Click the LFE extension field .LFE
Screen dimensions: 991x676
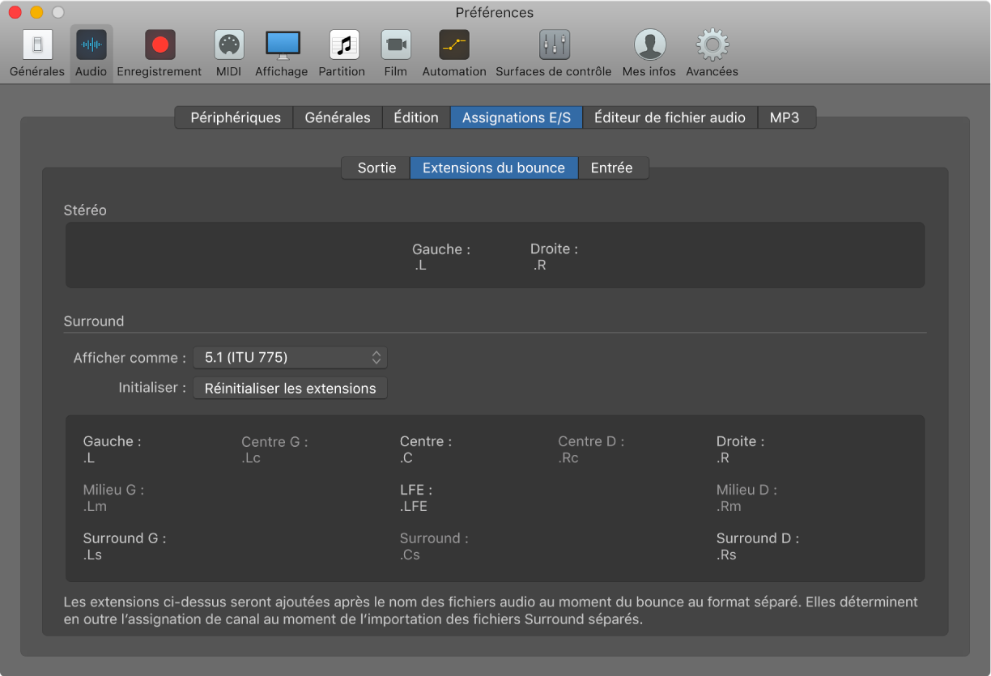click(414, 507)
